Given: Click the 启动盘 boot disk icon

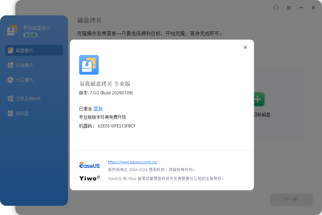Looking at the screenshot, I should tap(10, 113).
